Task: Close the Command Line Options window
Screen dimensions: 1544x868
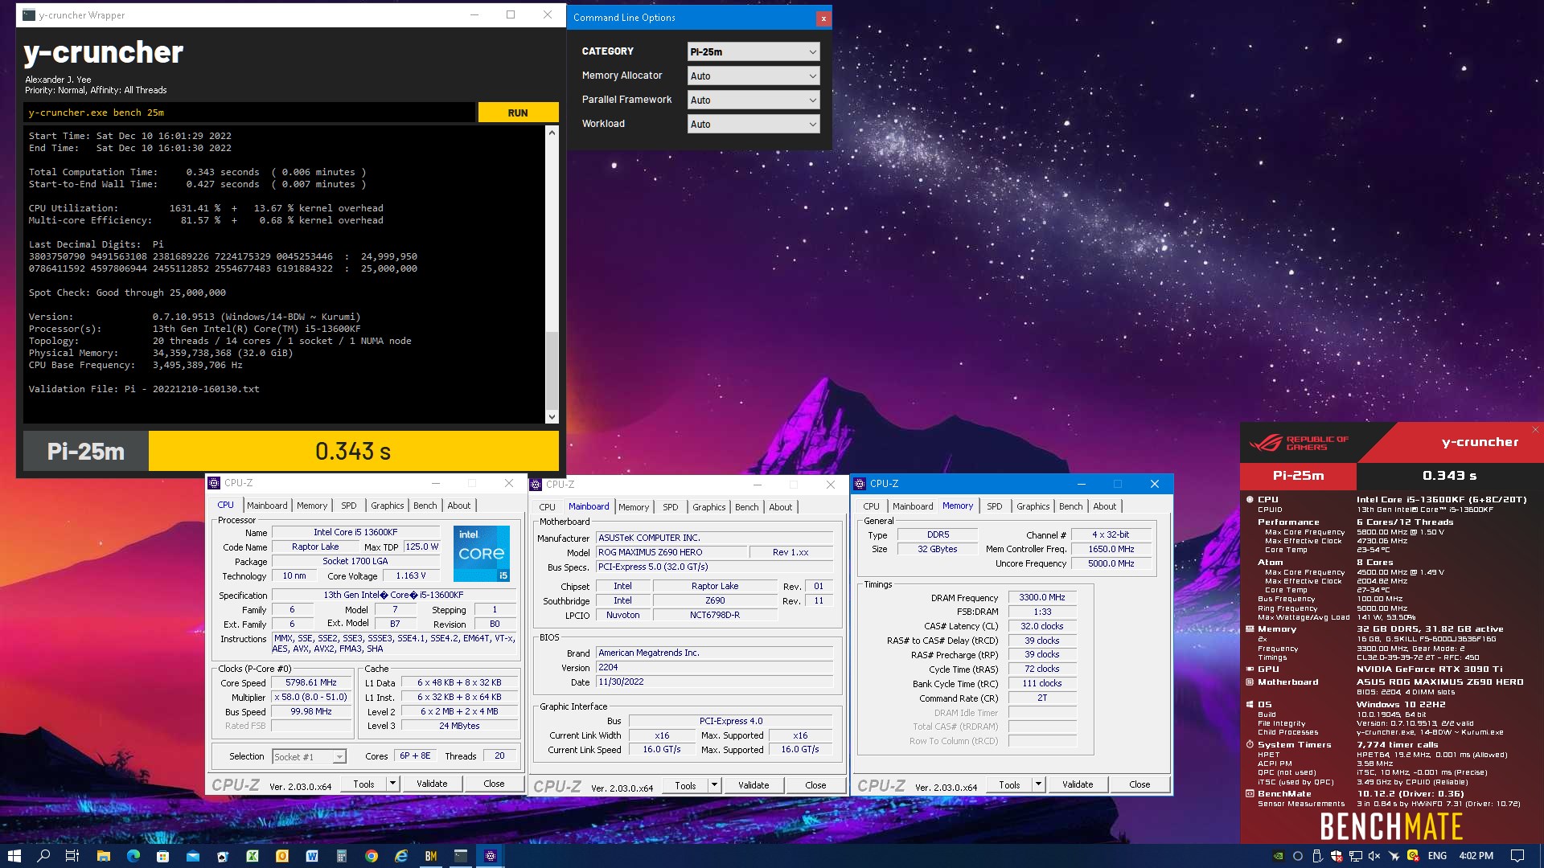Action: (823, 18)
